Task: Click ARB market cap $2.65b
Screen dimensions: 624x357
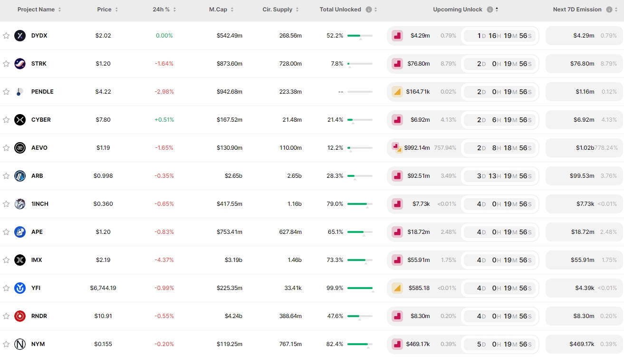Action: [x=233, y=176]
